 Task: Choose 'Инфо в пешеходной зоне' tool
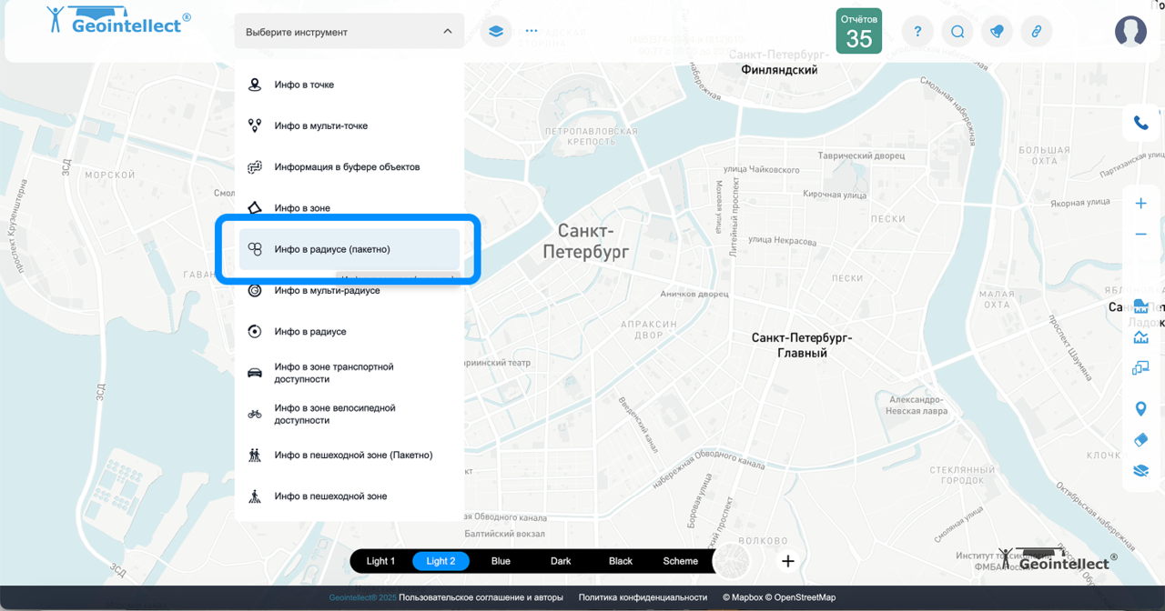pos(330,496)
